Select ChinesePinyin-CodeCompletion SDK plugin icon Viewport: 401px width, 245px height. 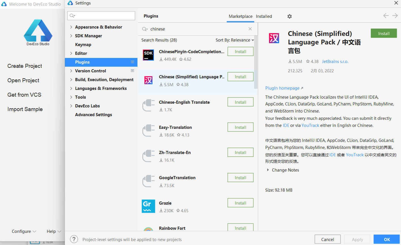148,55
